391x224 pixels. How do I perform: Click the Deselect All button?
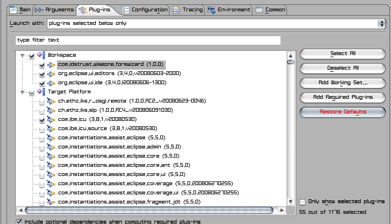pyautogui.click(x=343, y=69)
